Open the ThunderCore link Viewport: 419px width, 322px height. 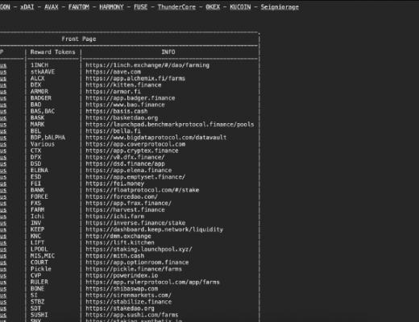pyautogui.click(x=176, y=7)
